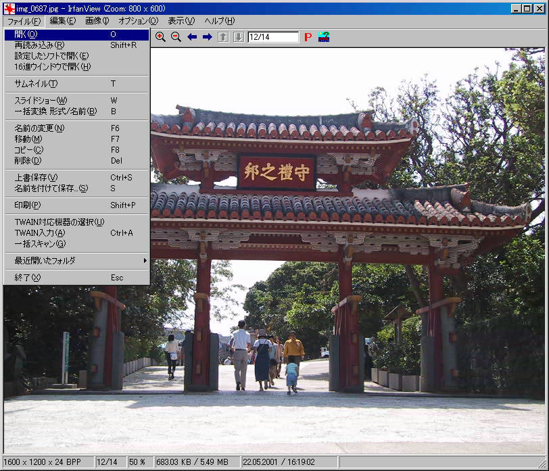549x471 pixels.
Task: Go to previous image with left arrow
Action: 192,36
